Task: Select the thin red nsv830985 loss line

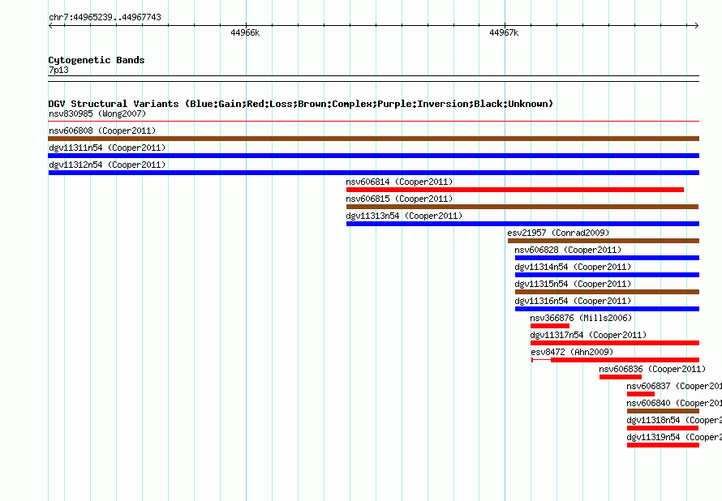Action: click(x=373, y=122)
